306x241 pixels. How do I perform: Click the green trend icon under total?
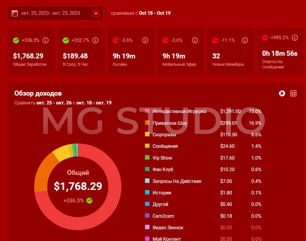coord(89,201)
